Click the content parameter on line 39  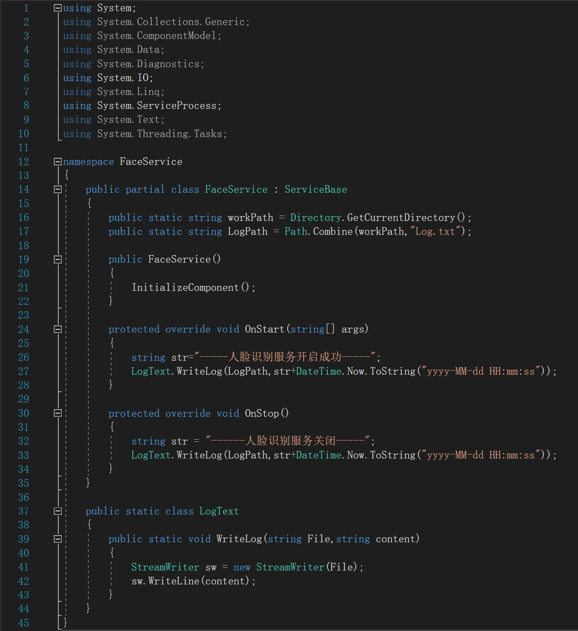pos(395,539)
